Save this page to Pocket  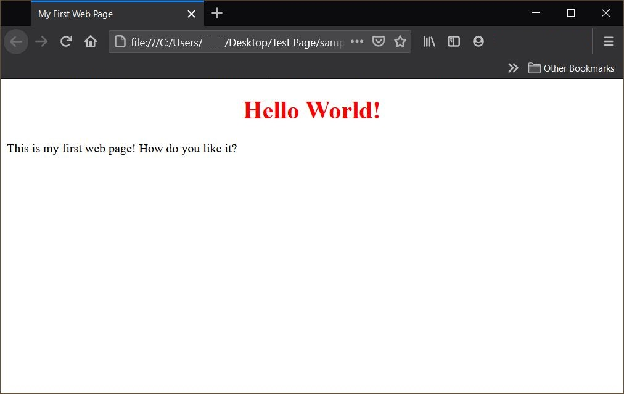pos(379,42)
